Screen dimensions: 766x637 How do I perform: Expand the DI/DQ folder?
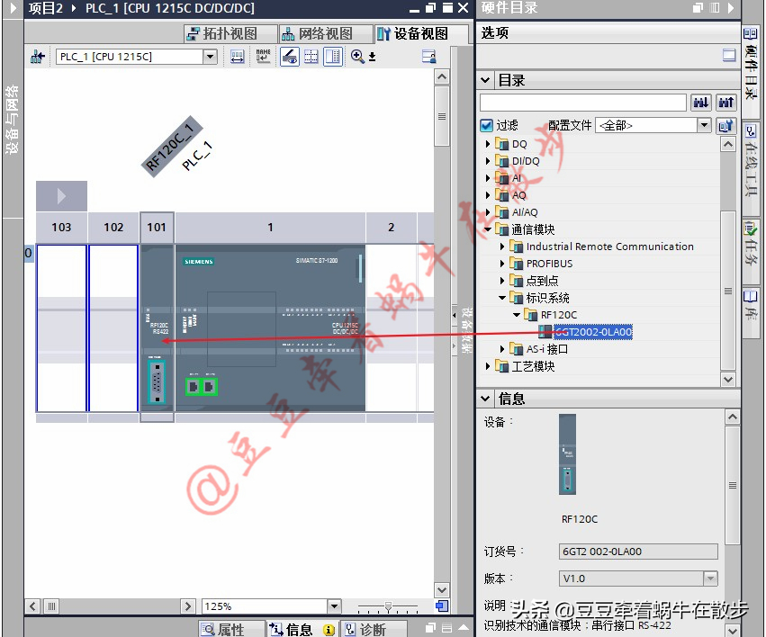click(488, 160)
